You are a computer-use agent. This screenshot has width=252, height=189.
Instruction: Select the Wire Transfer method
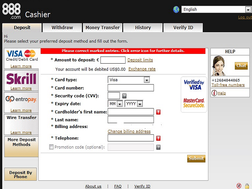[x=21, y=125]
